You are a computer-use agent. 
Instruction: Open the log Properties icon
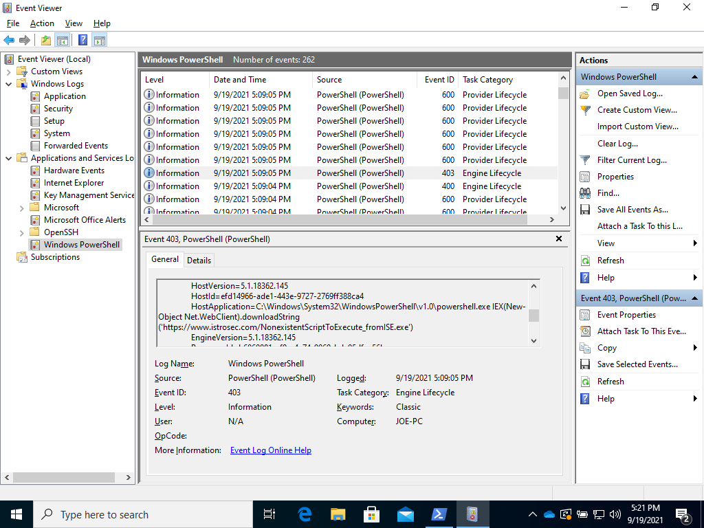585,177
